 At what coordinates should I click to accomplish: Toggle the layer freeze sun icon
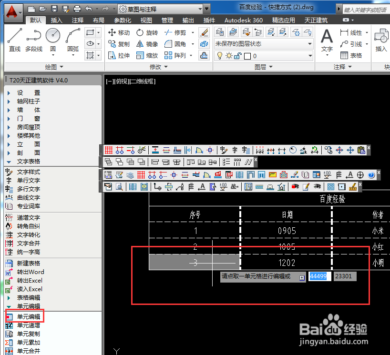(x=228, y=56)
